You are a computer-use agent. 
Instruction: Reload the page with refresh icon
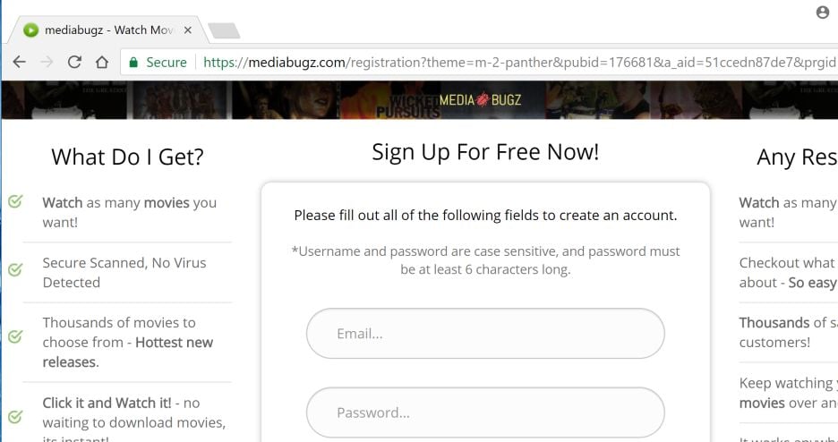pyautogui.click(x=74, y=63)
